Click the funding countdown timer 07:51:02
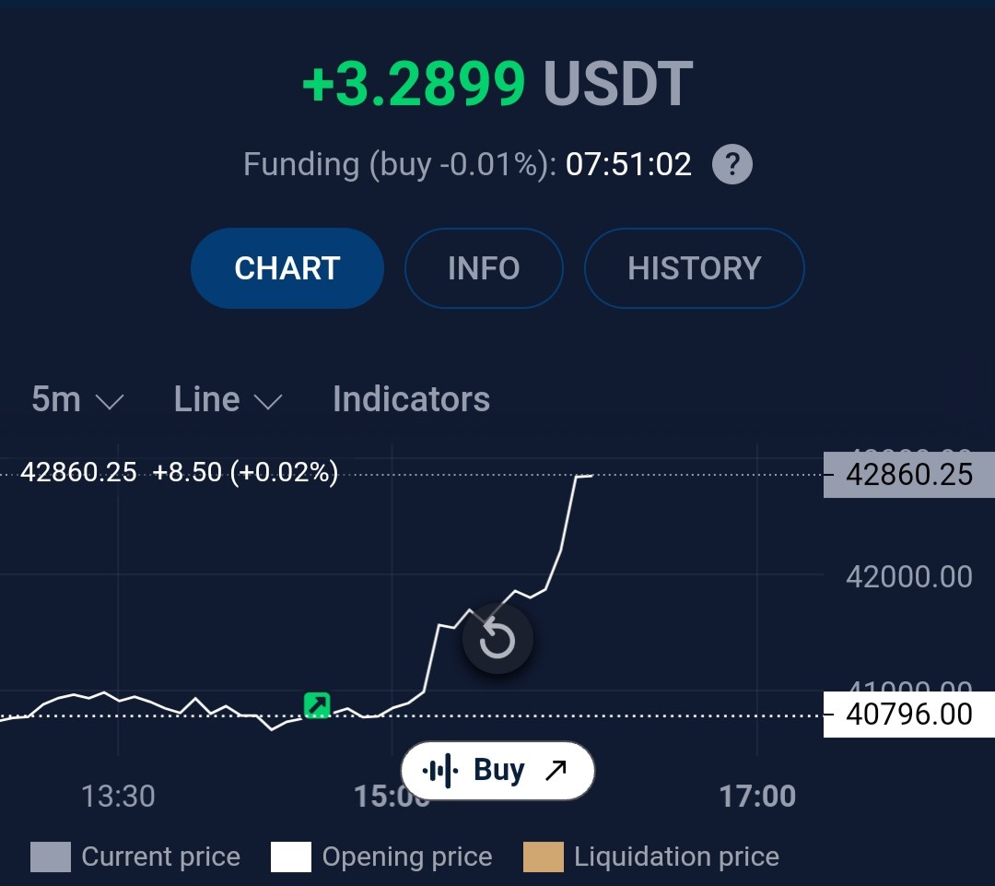Screen dimensions: 995x886 [x=628, y=164]
